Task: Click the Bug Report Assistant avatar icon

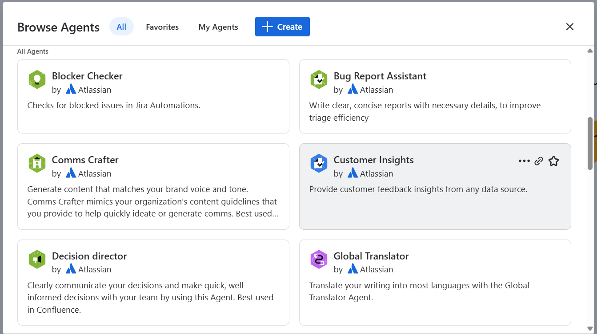Action: coord(319,79)
